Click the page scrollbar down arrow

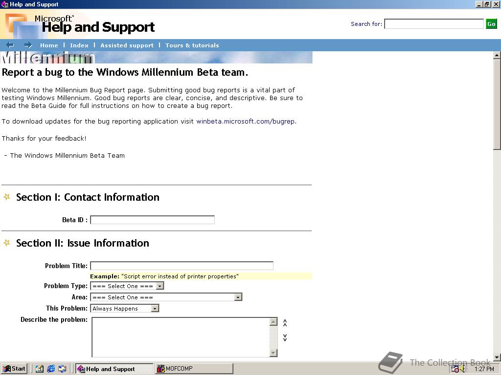pyautogui.click(x=497, y=357)
